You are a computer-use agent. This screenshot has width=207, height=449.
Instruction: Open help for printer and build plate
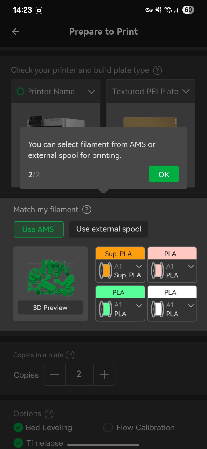click(x=157, y=71)
